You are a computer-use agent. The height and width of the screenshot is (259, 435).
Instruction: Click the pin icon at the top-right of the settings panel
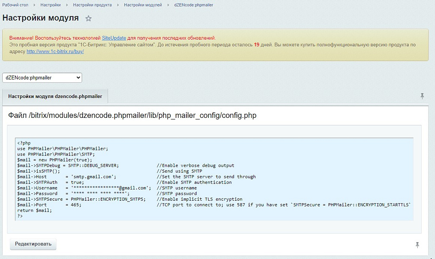click(x=422, y=96)
